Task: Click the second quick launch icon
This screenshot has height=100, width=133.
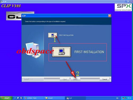Action: [x=18, y=98]
